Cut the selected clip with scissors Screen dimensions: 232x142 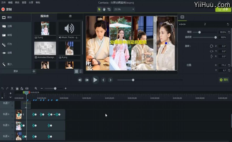click(12, 88)
